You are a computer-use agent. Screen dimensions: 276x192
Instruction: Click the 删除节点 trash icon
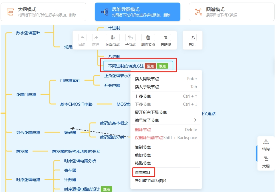click(148, 37)
